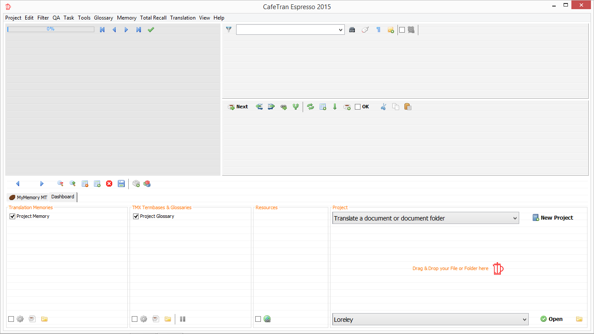Image resolution: width=594 pixels, height=334 pixels.
Task: Click the 0% progress bar
Action: point(51,29)
